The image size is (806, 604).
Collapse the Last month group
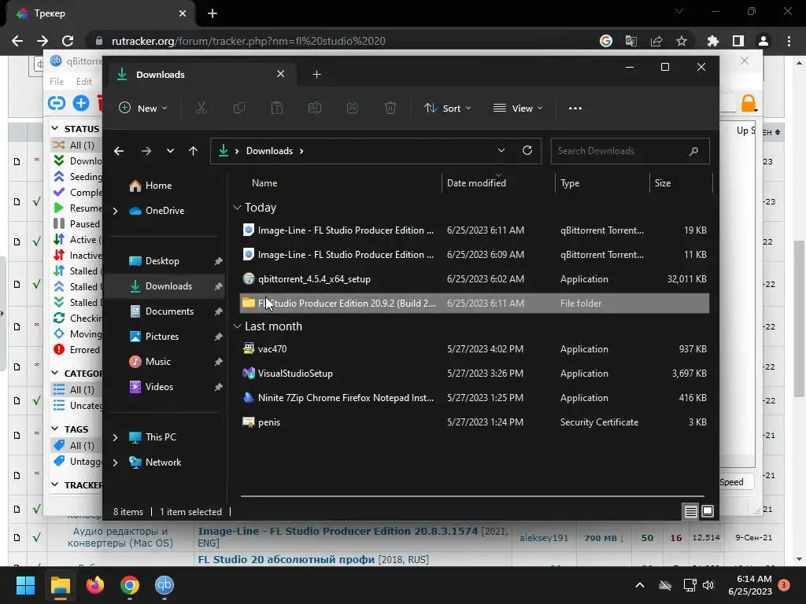(237, 326)
